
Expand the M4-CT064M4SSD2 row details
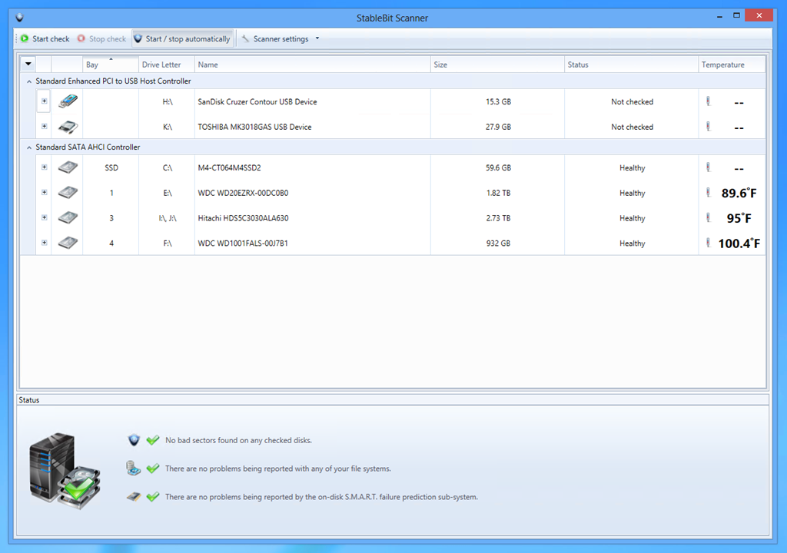(x=44, y=167)
